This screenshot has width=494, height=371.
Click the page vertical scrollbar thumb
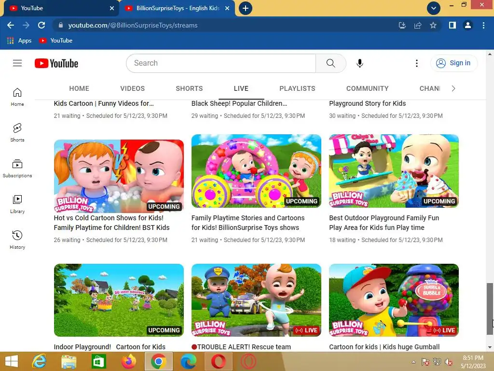490,309
